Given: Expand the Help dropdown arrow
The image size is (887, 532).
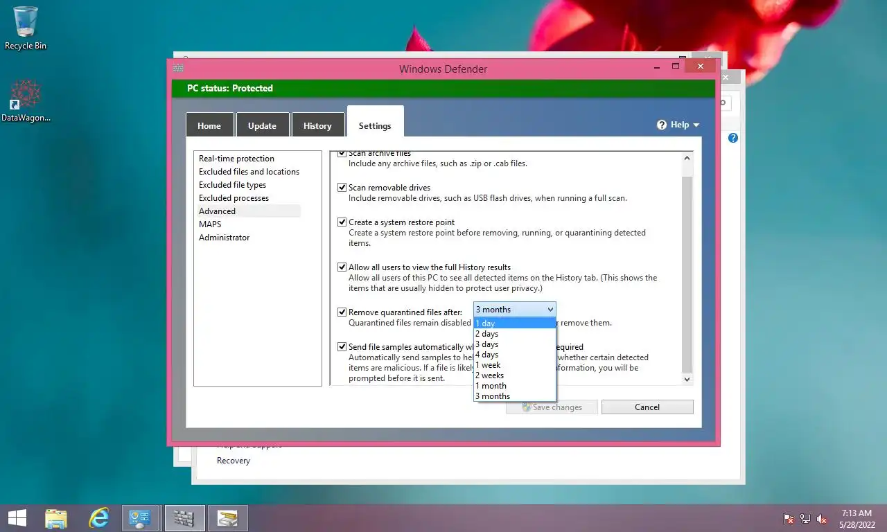Looking at the screenshot, I should (696, 125).
